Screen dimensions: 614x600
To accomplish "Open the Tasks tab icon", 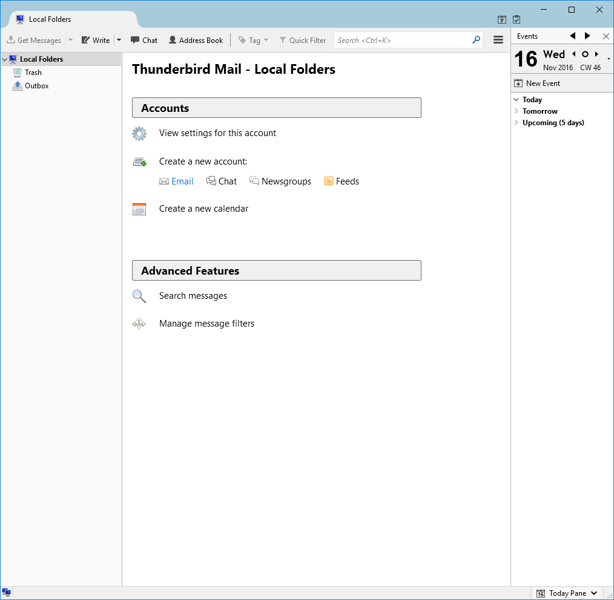I will (x=517, y=19).
